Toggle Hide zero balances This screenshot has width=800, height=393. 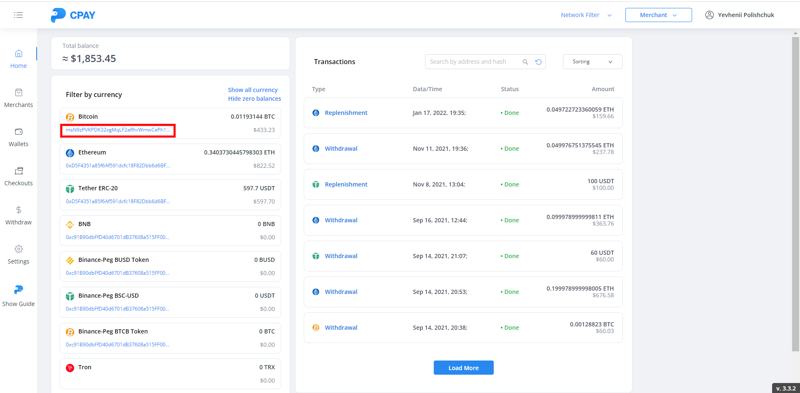click(x=254, y=99)
